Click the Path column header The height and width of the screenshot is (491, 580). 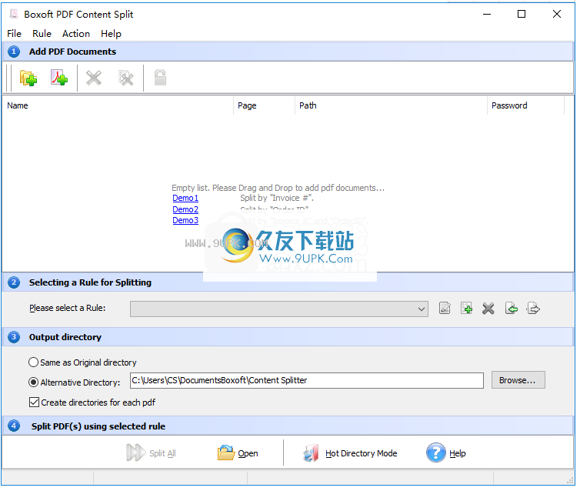391,105
